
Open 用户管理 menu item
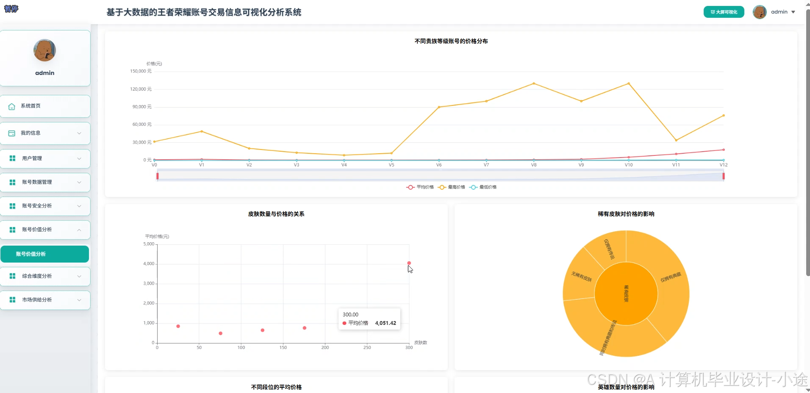tap(45, 159)
